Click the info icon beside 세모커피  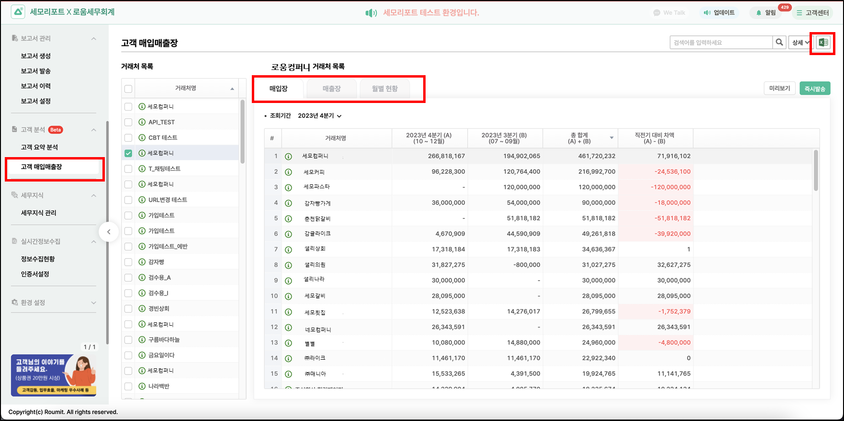(288, 172)
